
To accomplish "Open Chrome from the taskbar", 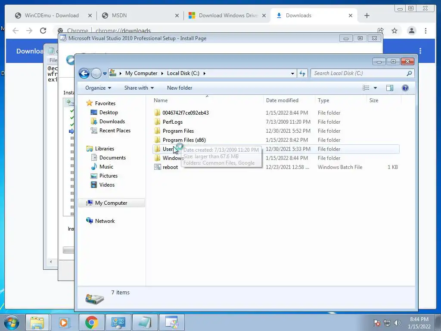I will pos(91,322).
